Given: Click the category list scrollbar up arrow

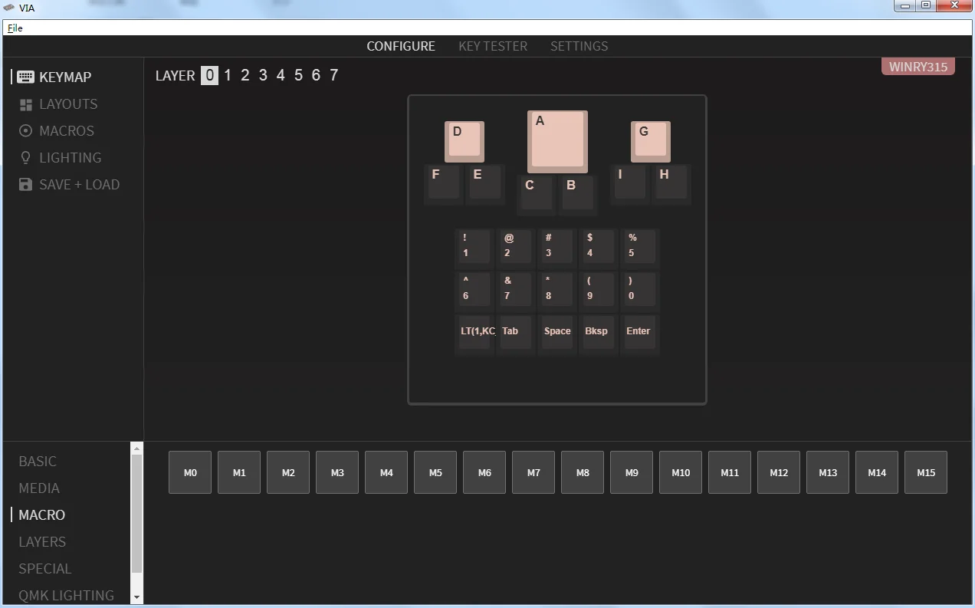Looking at the screenshot, I should tap(137, 448).
